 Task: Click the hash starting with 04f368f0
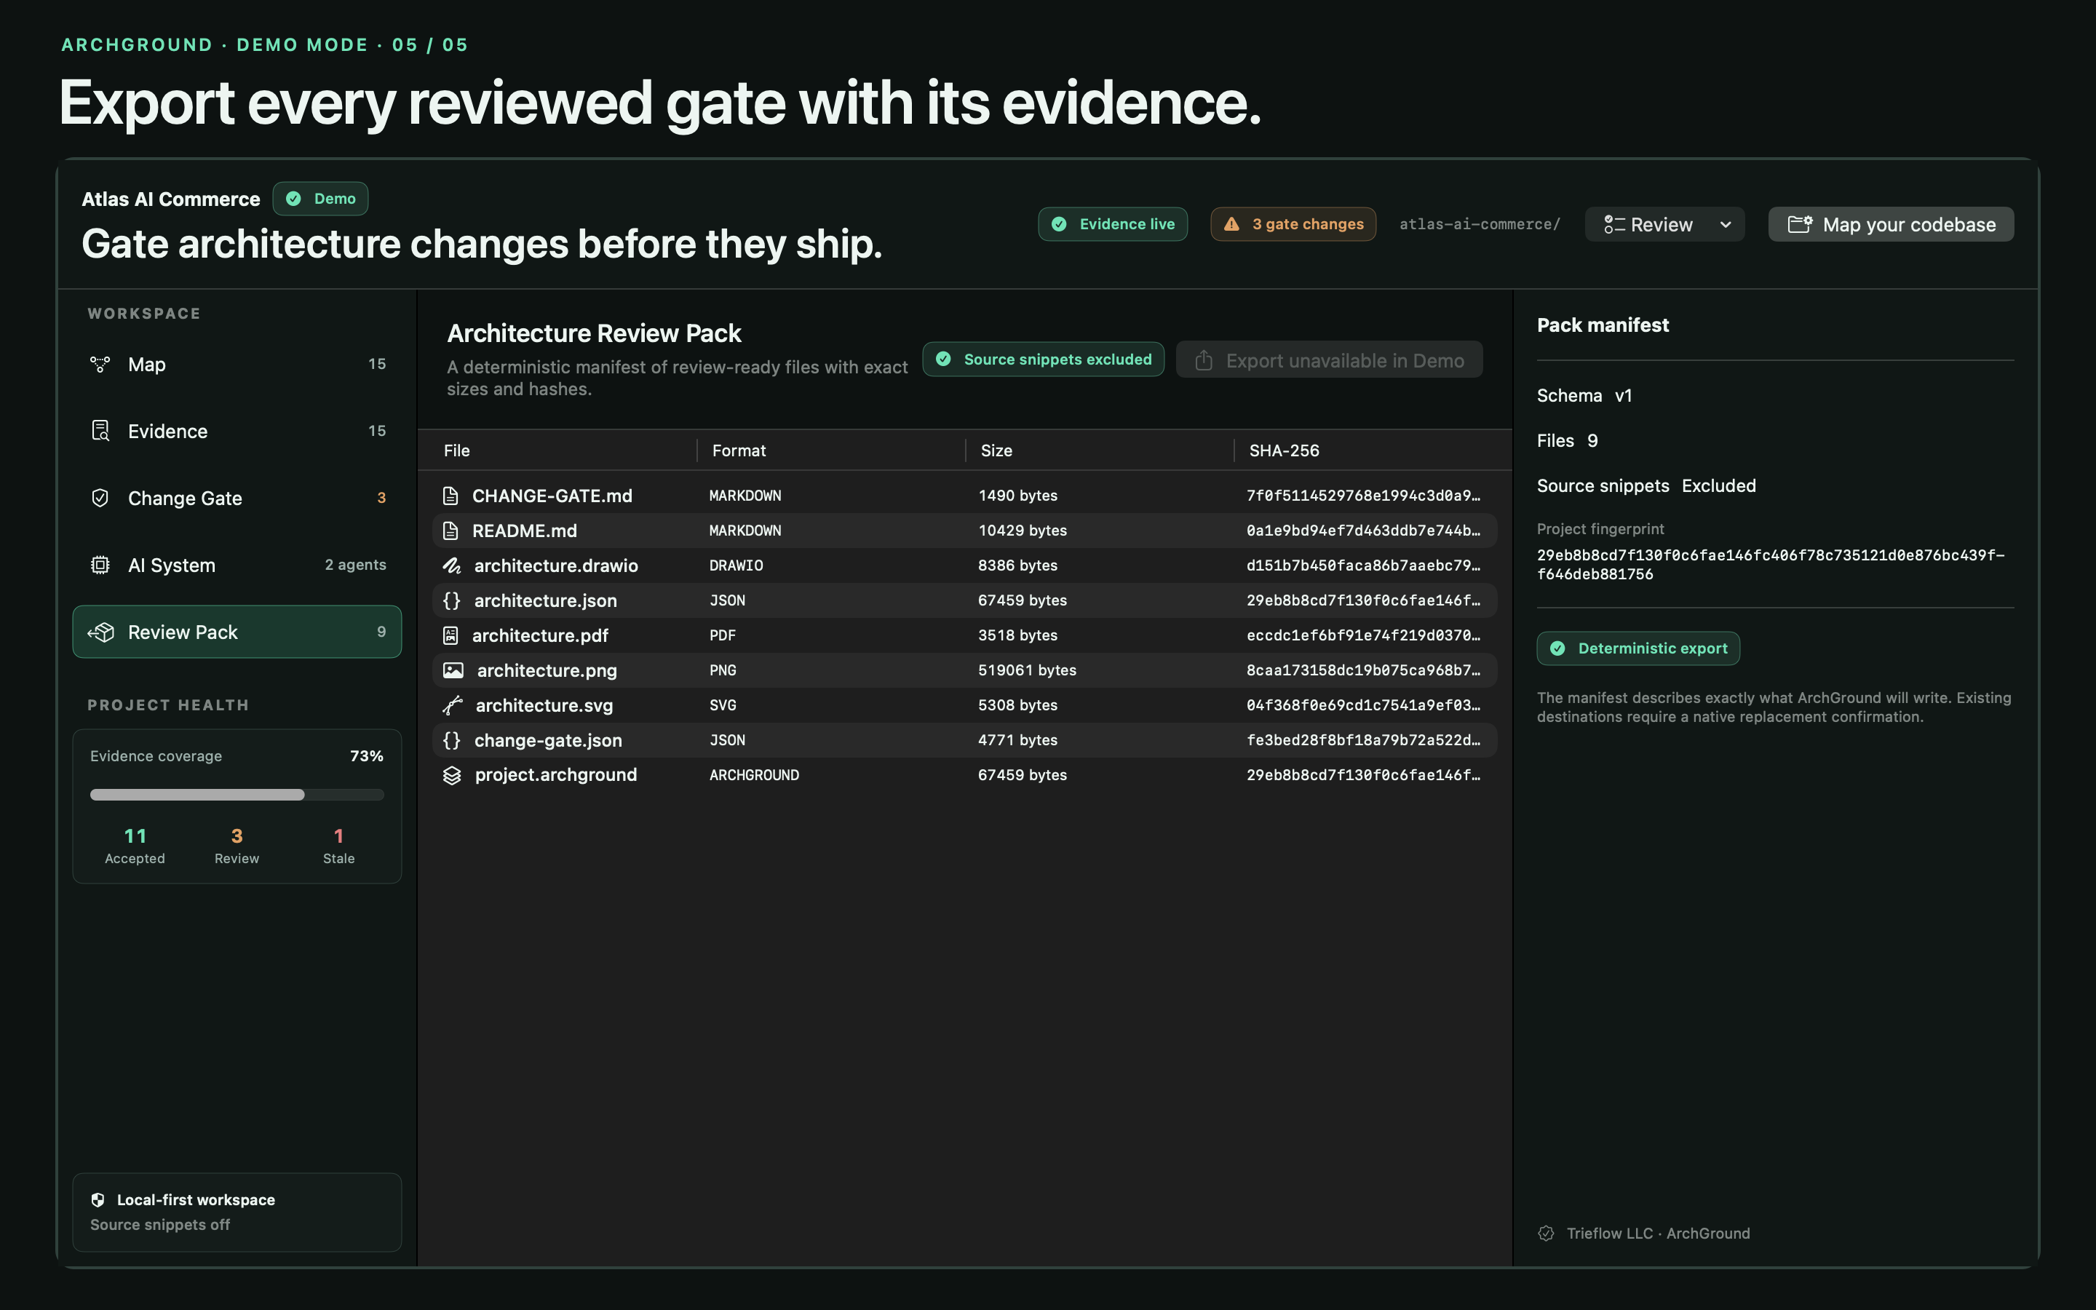1363,705
